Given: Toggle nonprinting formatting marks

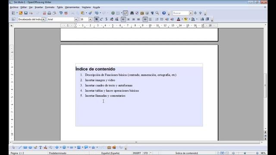Looking at the screenshot, I should [x=152, y=13].
